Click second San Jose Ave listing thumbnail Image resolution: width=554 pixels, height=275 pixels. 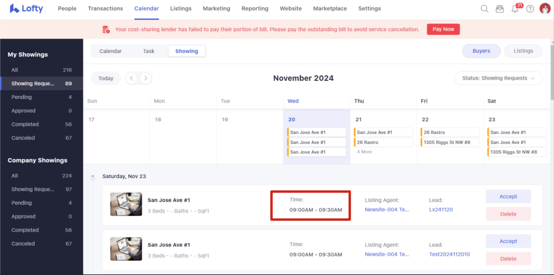[x=126, y=249]
